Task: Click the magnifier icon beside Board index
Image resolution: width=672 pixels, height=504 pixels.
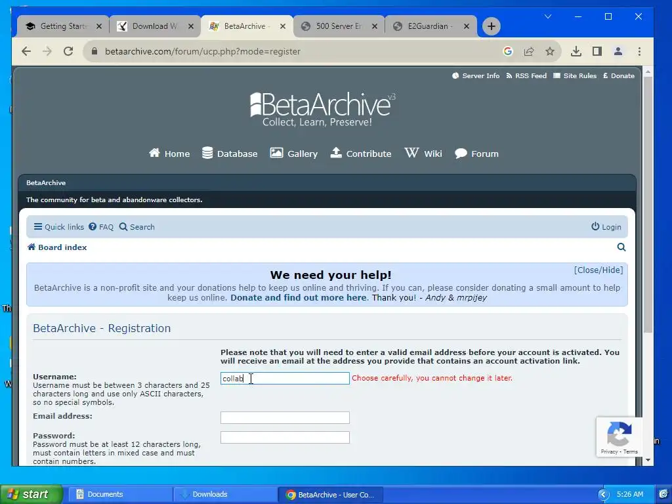Action: (x=621, y=247)
